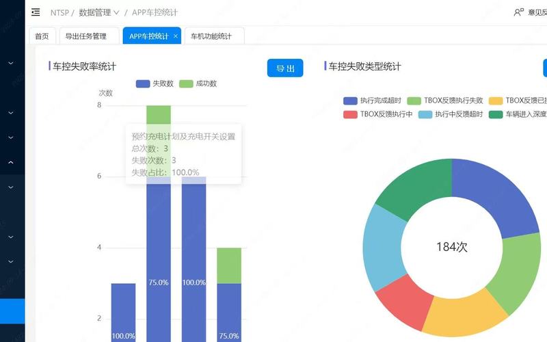Click the tooltip line 失败次数: 3
This screenshot has width=547, height=342.
pyautogui.click(x=154, y=161)
